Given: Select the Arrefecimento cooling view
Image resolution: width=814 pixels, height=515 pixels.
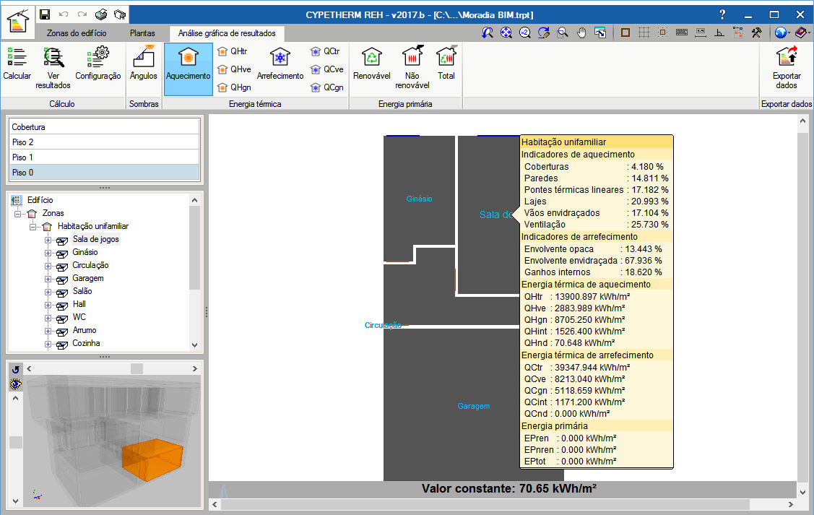Looking at the screenshot, I should (280, 64).
